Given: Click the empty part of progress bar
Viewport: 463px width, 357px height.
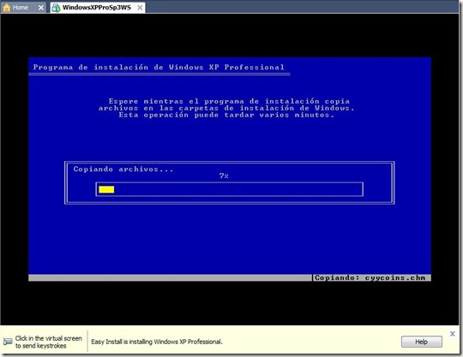Looking at the screenshot, I should pos(238,189).
